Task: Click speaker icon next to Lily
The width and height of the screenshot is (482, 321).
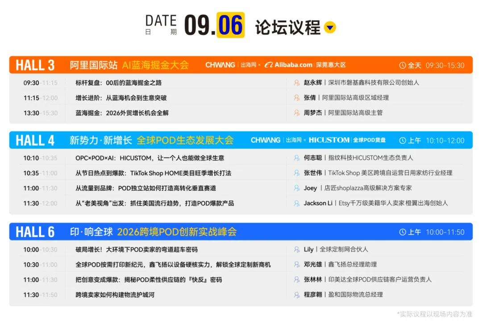Action: click(297, 249)
